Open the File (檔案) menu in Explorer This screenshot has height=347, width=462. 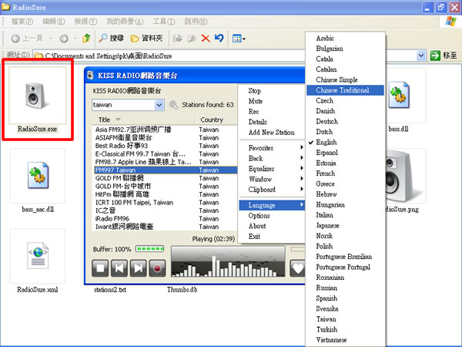click(x=22, y=22)
